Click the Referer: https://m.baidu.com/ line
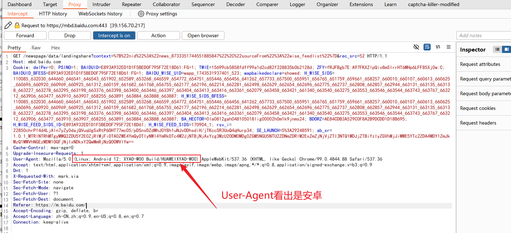The width and height of the screenshot is (511, 233). [50, 205]
